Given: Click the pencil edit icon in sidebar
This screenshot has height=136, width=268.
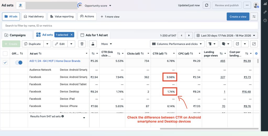Looking at the screenshot, I should pyautogui.click(x=265, y=12).
